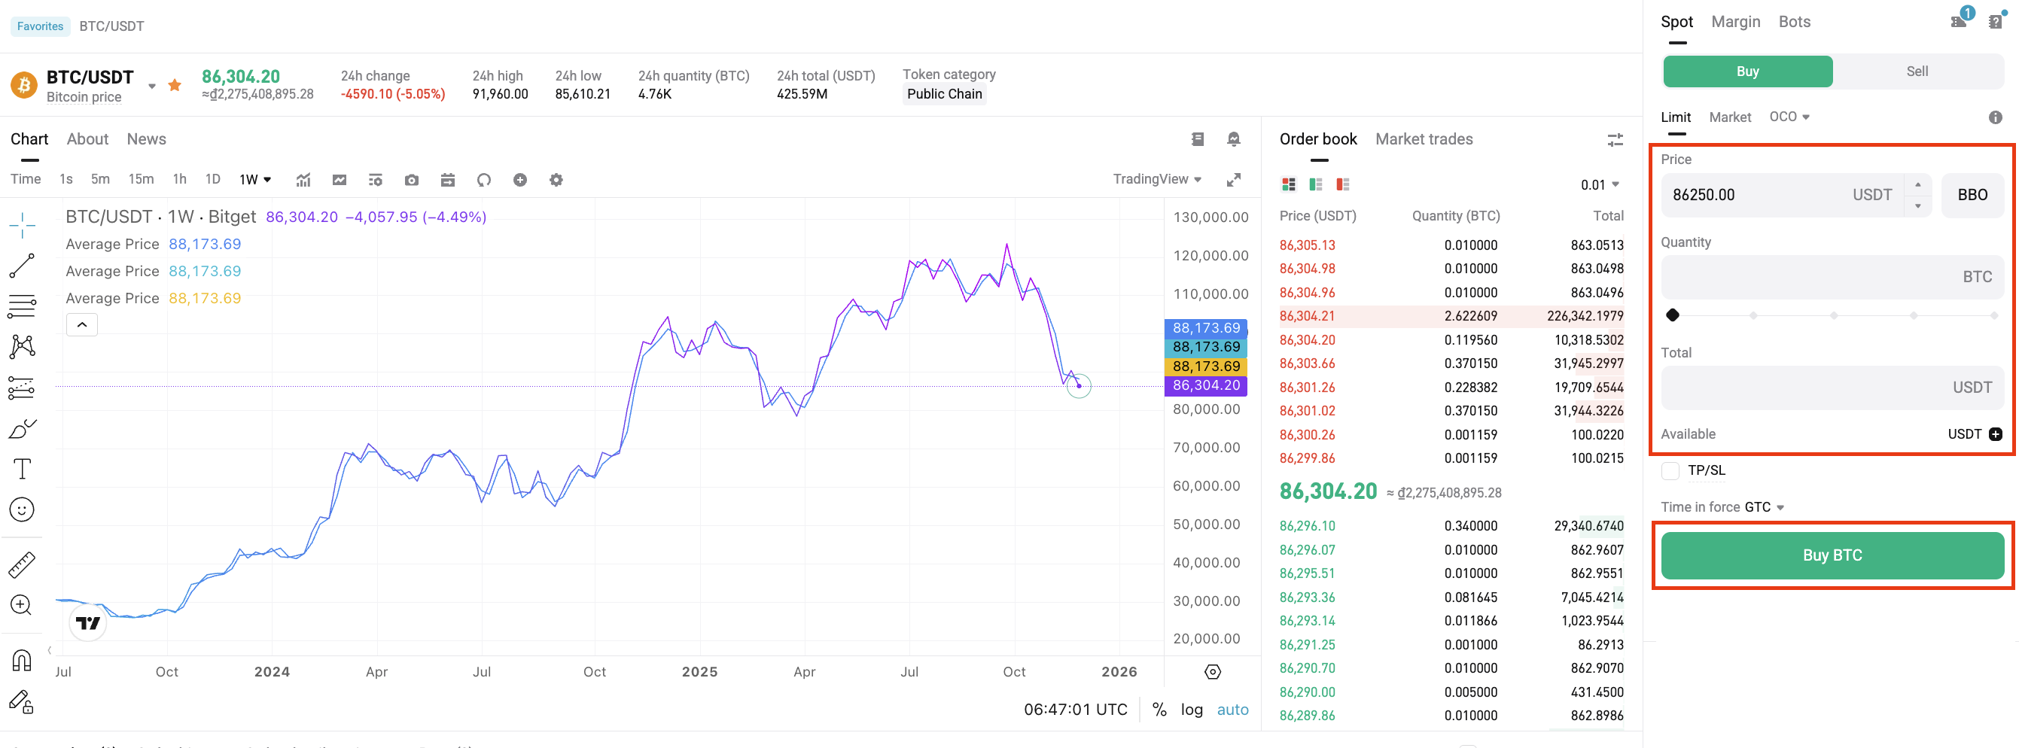
Task: Enable the TP/SL checkbox
Action: pos(1670,471)
